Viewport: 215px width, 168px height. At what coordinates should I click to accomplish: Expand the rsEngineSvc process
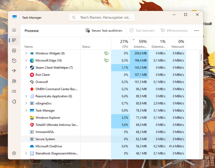pos(26,103)
